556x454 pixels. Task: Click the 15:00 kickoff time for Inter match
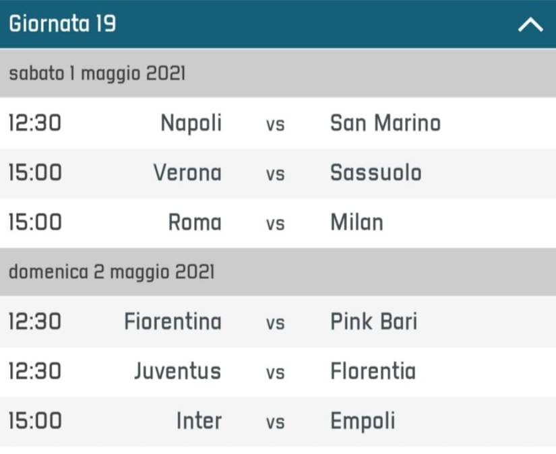(34, 421)
